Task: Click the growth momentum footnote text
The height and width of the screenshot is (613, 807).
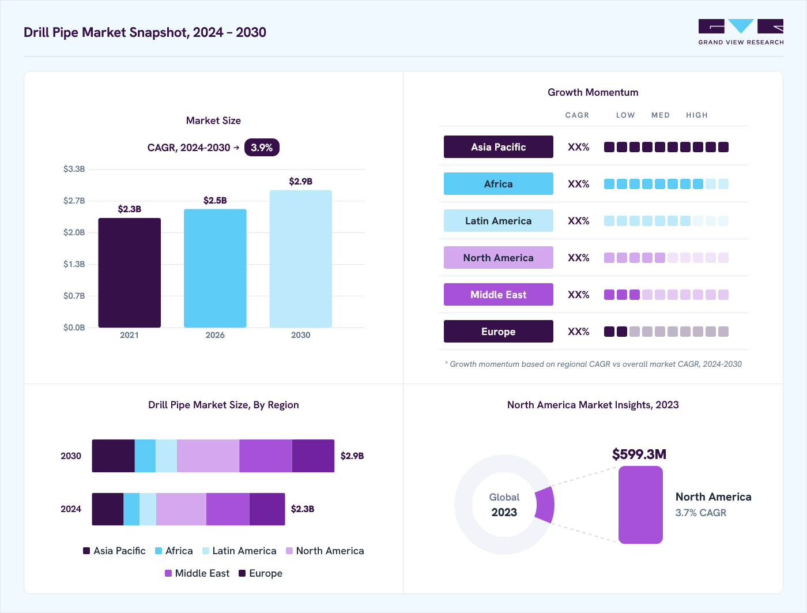Action: point(593,364)
